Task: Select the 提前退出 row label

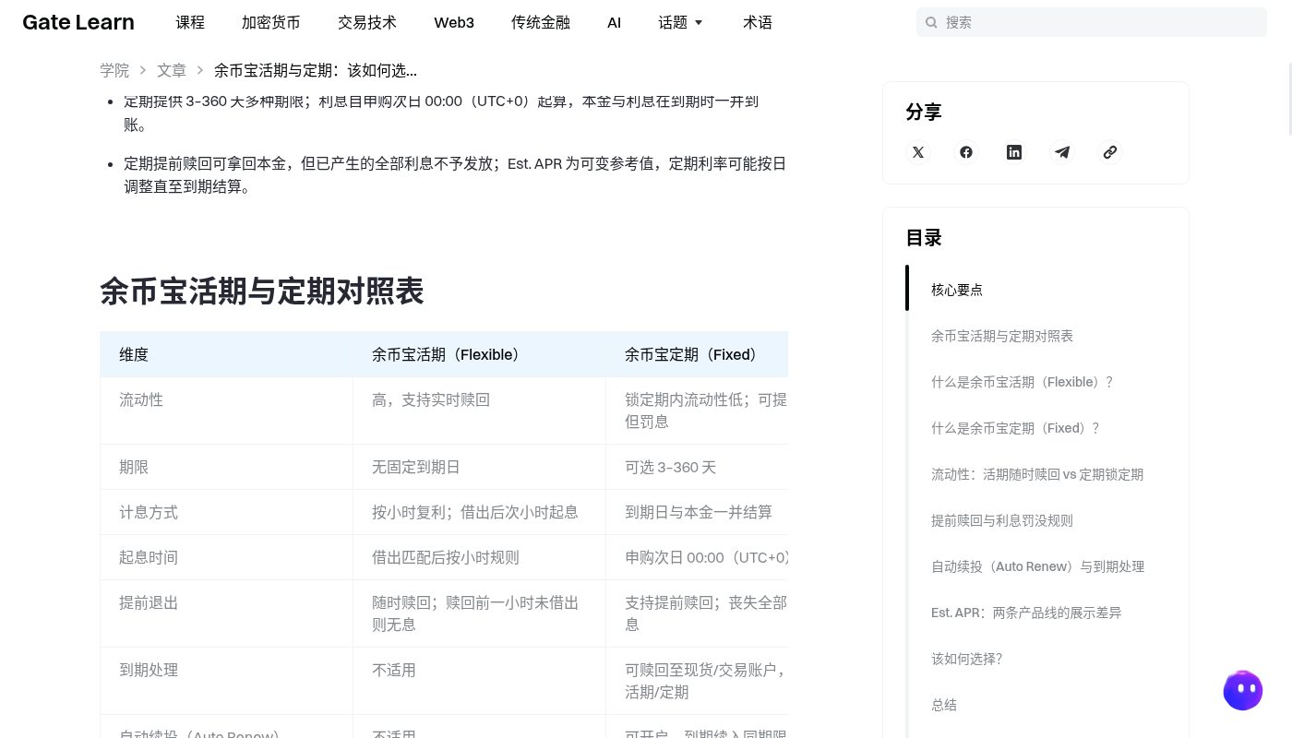Action: [x=149, y=602]
